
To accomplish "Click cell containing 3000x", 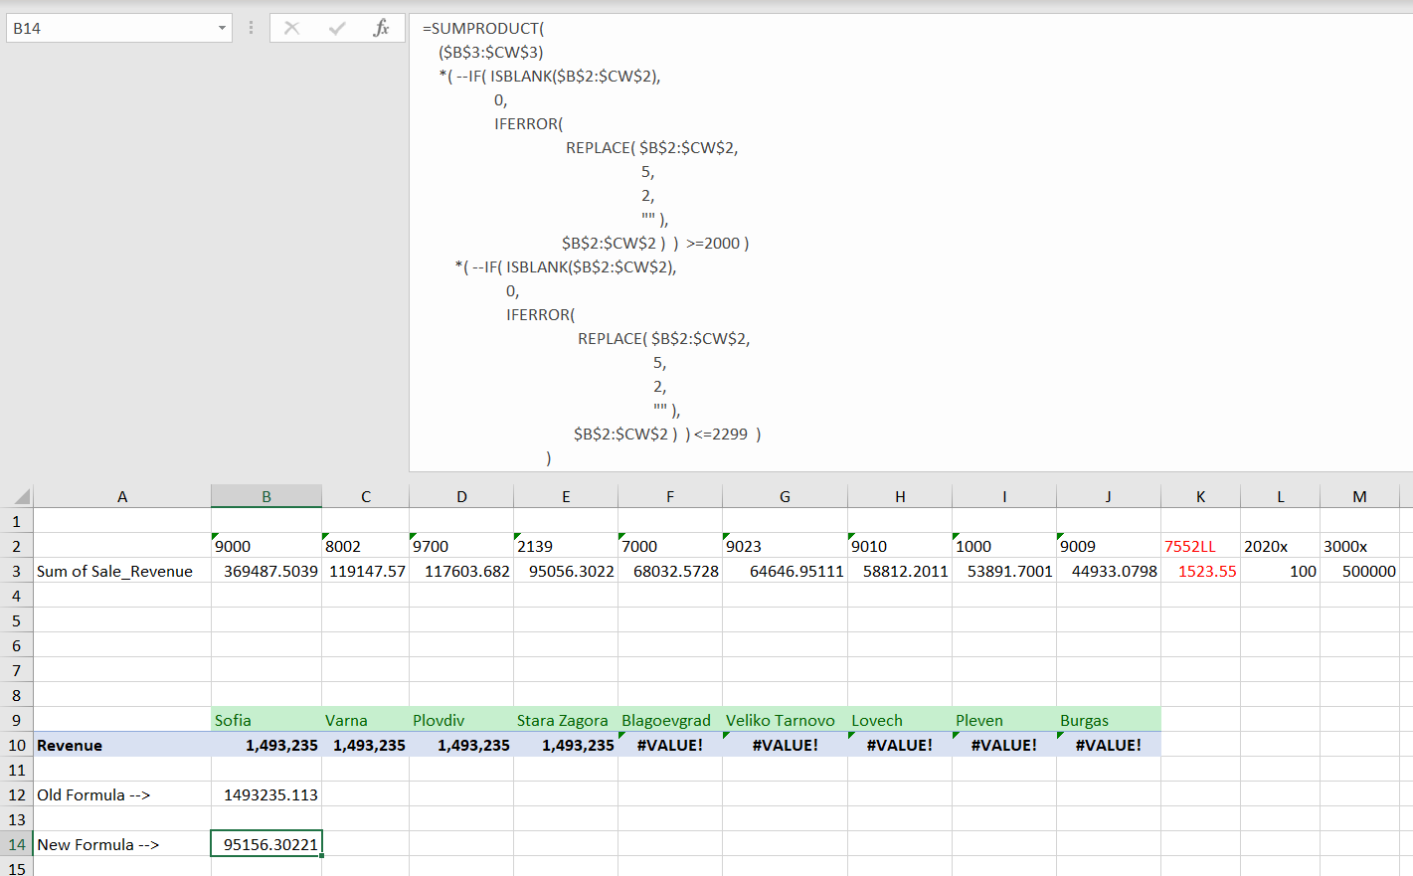I will pyautogui.click(x=1359, y=546).
